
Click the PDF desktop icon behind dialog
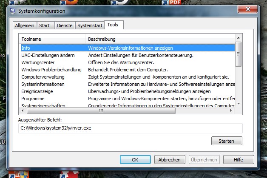pos(172,2)
